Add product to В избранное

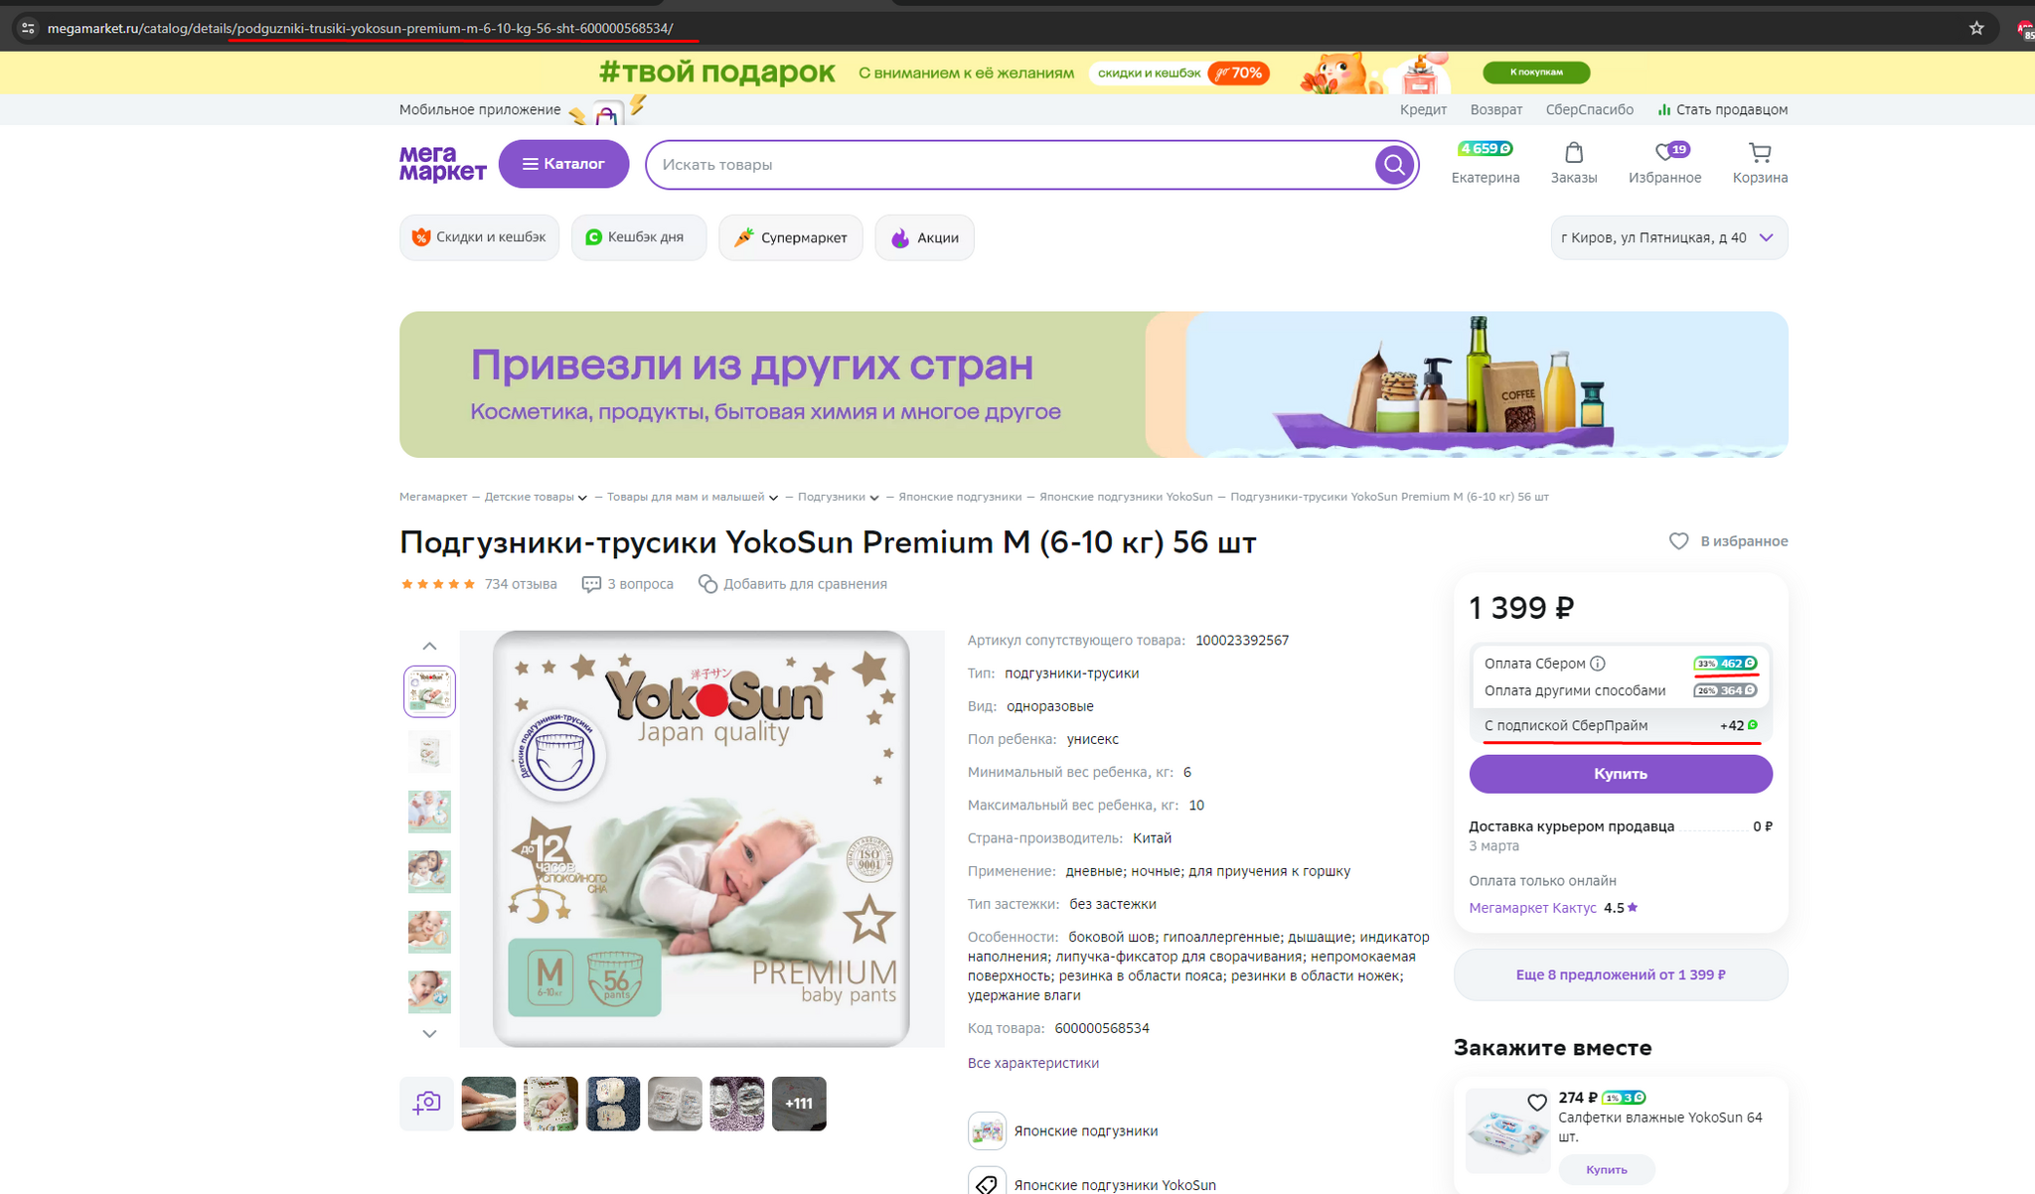point(1728,541)
